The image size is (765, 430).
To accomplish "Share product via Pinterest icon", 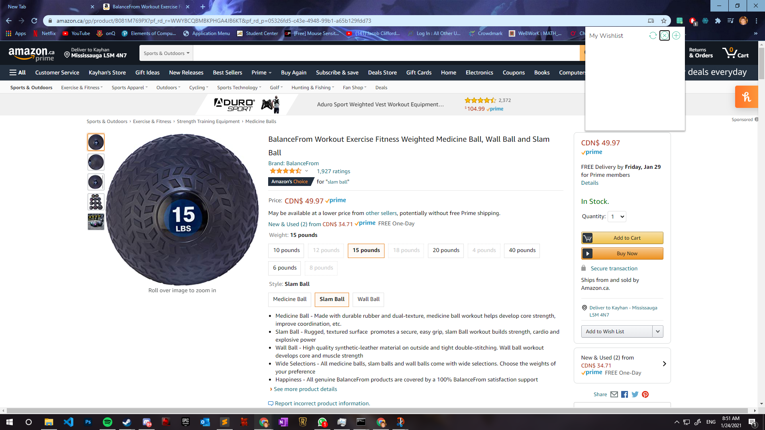I will pos(645,395).
